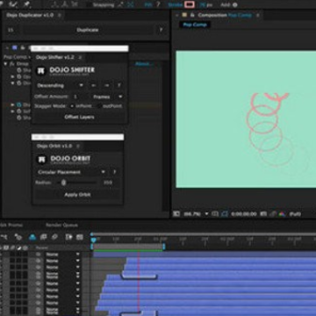Click the shy layers icon in timeline
This screenshot has width=316, height=316.
pyautogui.click(x=32, y=237)
